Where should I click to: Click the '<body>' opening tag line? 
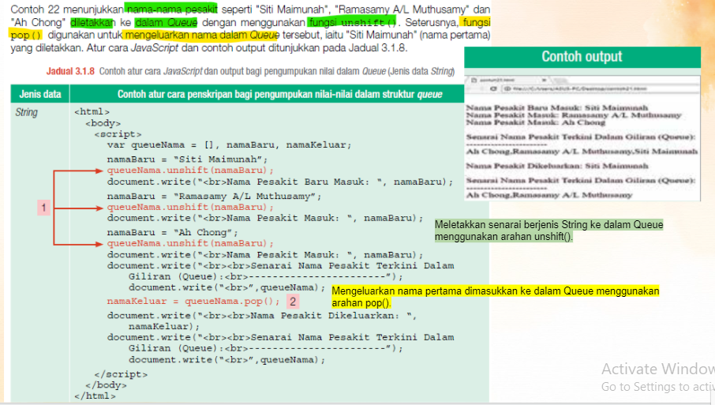103,123
